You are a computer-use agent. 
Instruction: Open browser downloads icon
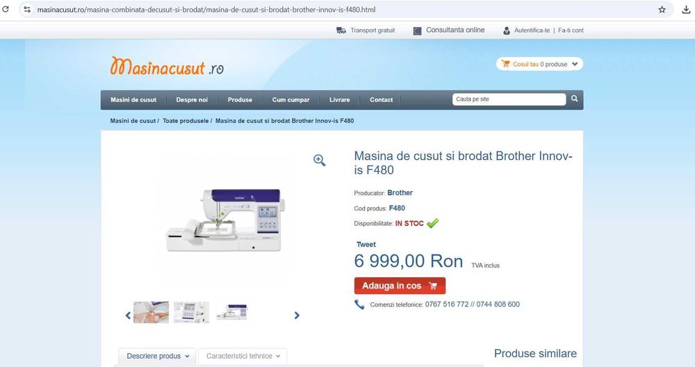[x=686, y=9]
